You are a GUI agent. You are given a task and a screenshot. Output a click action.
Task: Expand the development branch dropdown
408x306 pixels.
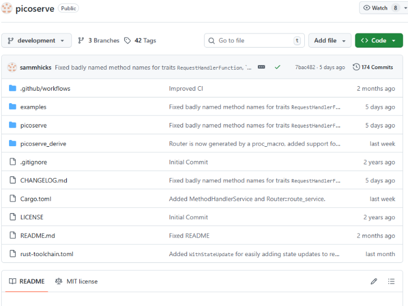pyautogui.click(x=36, y=40)
